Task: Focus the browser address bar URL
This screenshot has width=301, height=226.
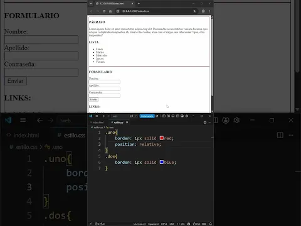Action: click(x=135, y=11)
